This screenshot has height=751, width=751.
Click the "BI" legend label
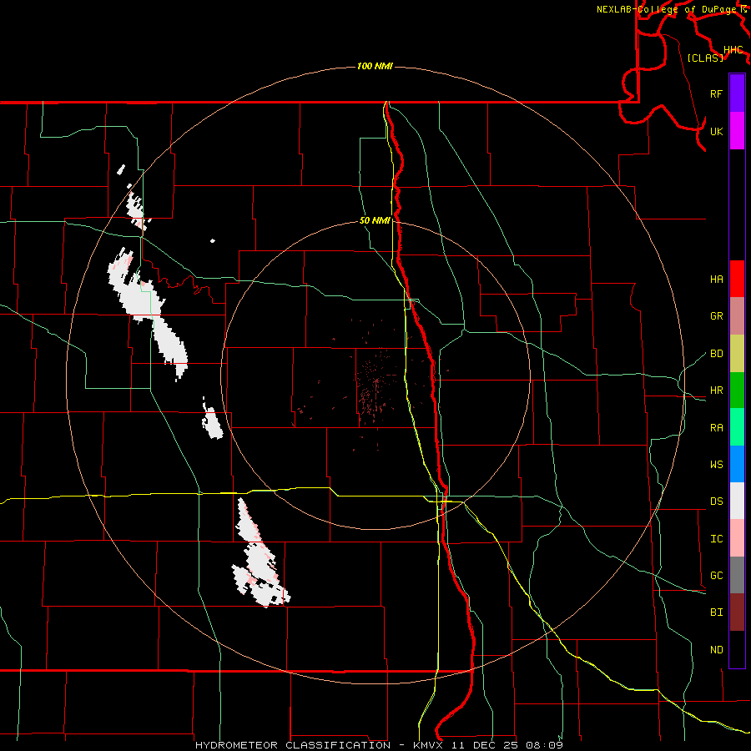tap(716, 612)
